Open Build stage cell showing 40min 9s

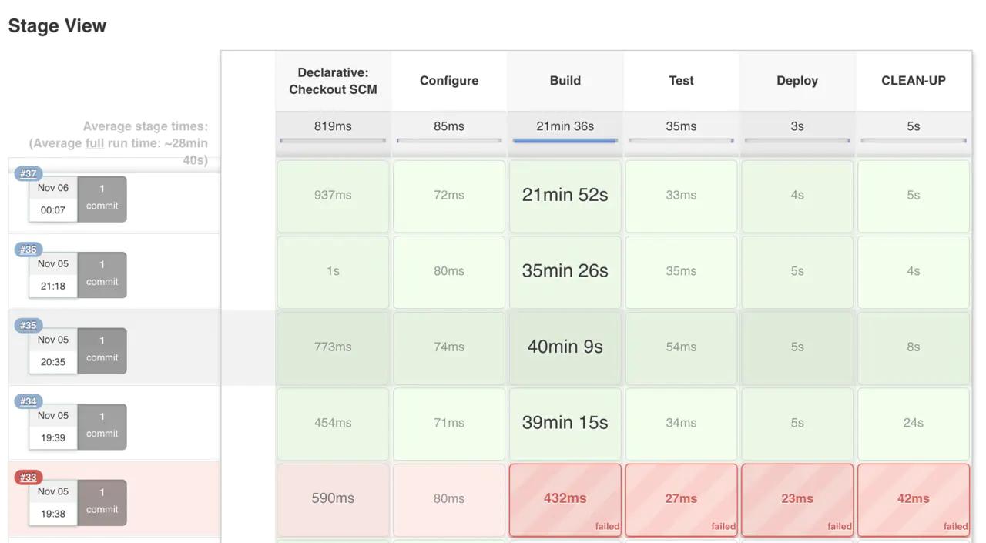coord(565,347)
